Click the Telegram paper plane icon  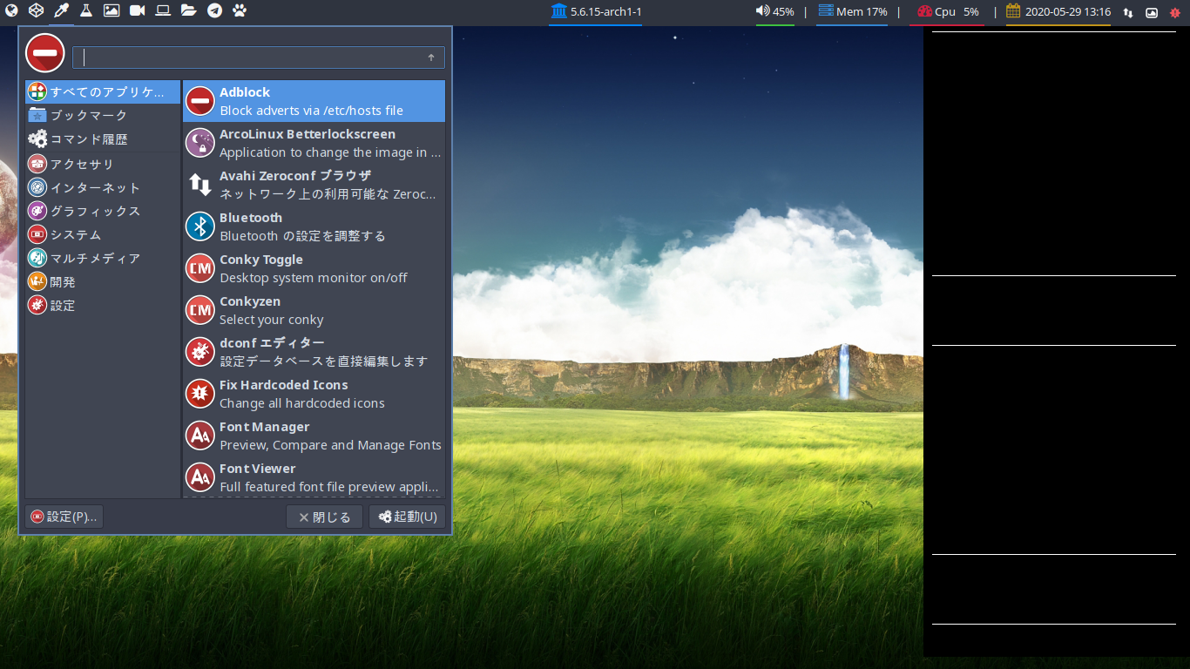[214, 11]
